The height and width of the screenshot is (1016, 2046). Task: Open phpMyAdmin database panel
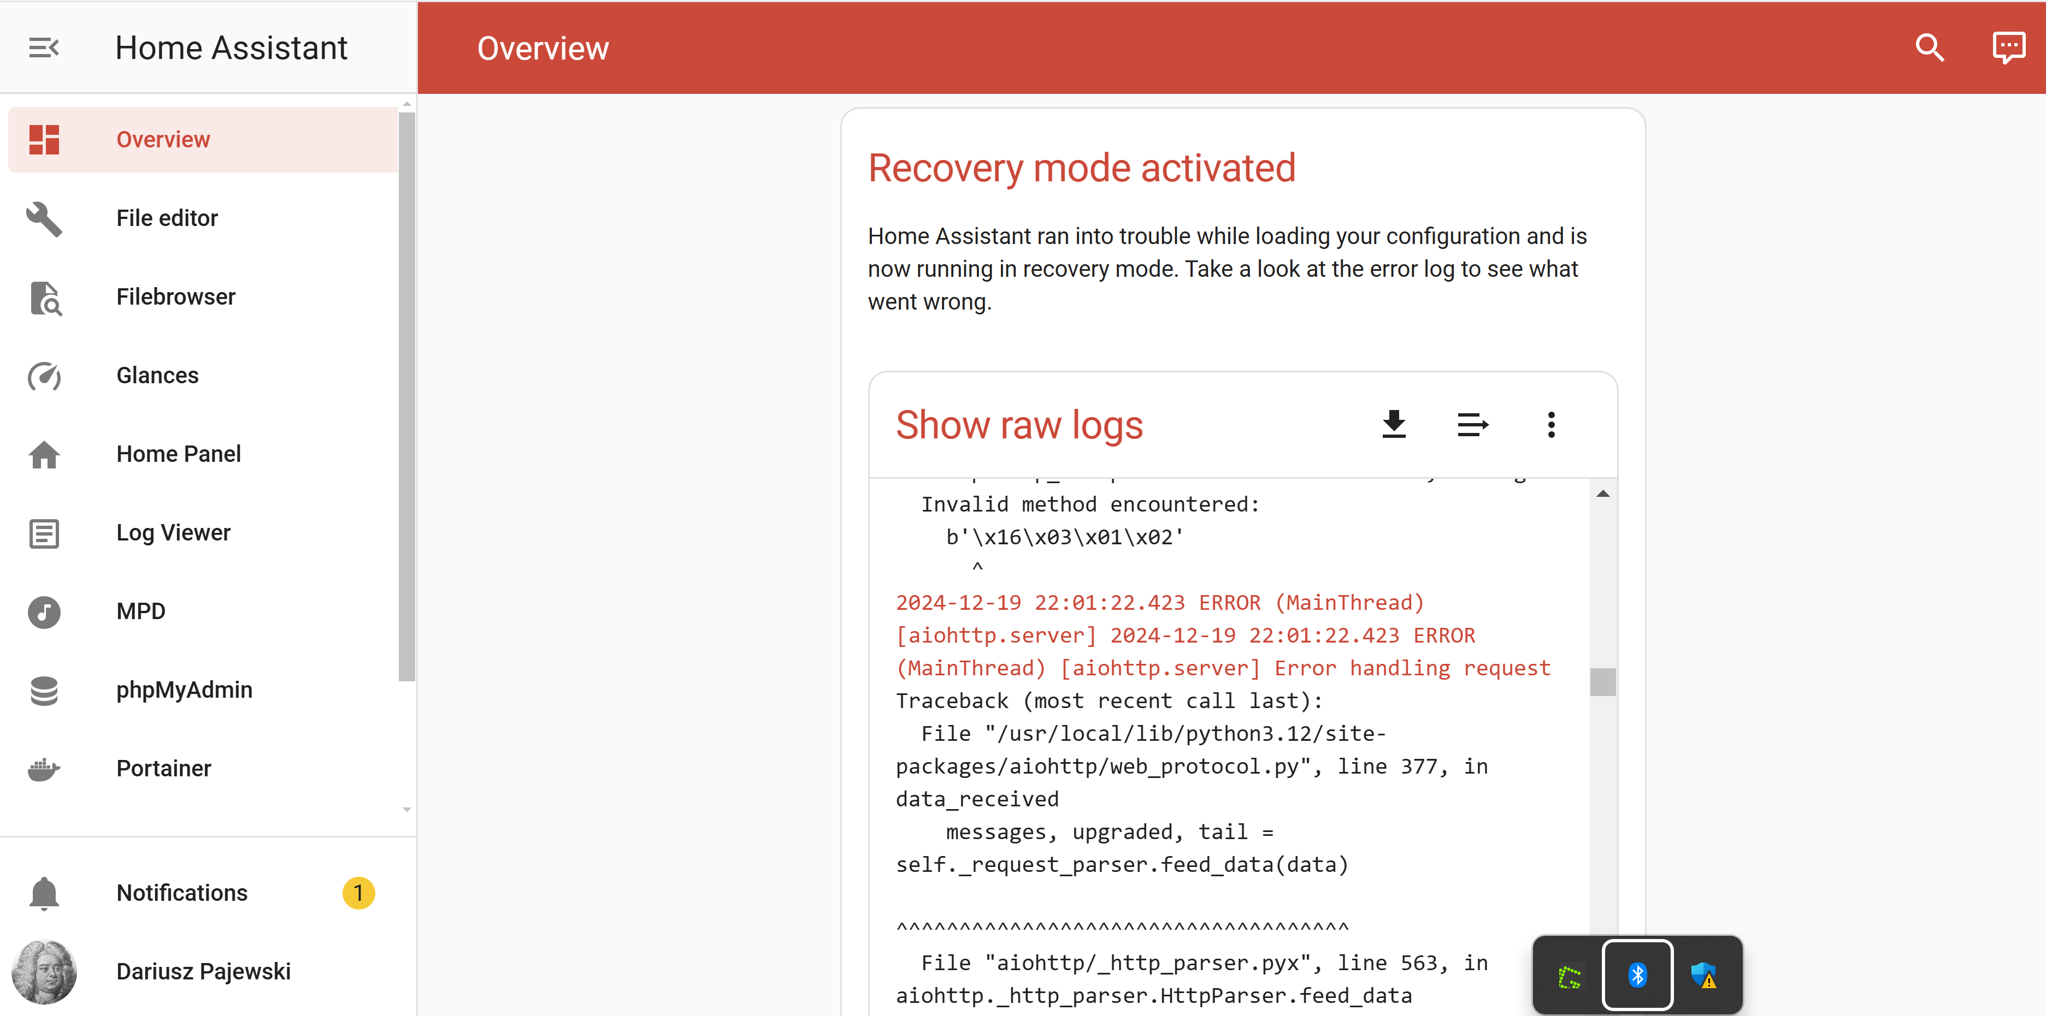click(184, 690)
